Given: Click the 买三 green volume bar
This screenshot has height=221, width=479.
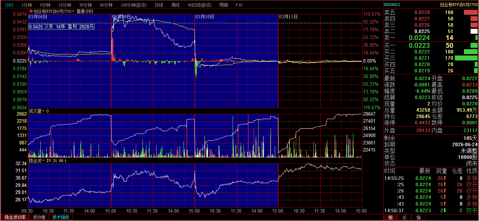Looking at the screenshot, I should [x=466, y=58].
